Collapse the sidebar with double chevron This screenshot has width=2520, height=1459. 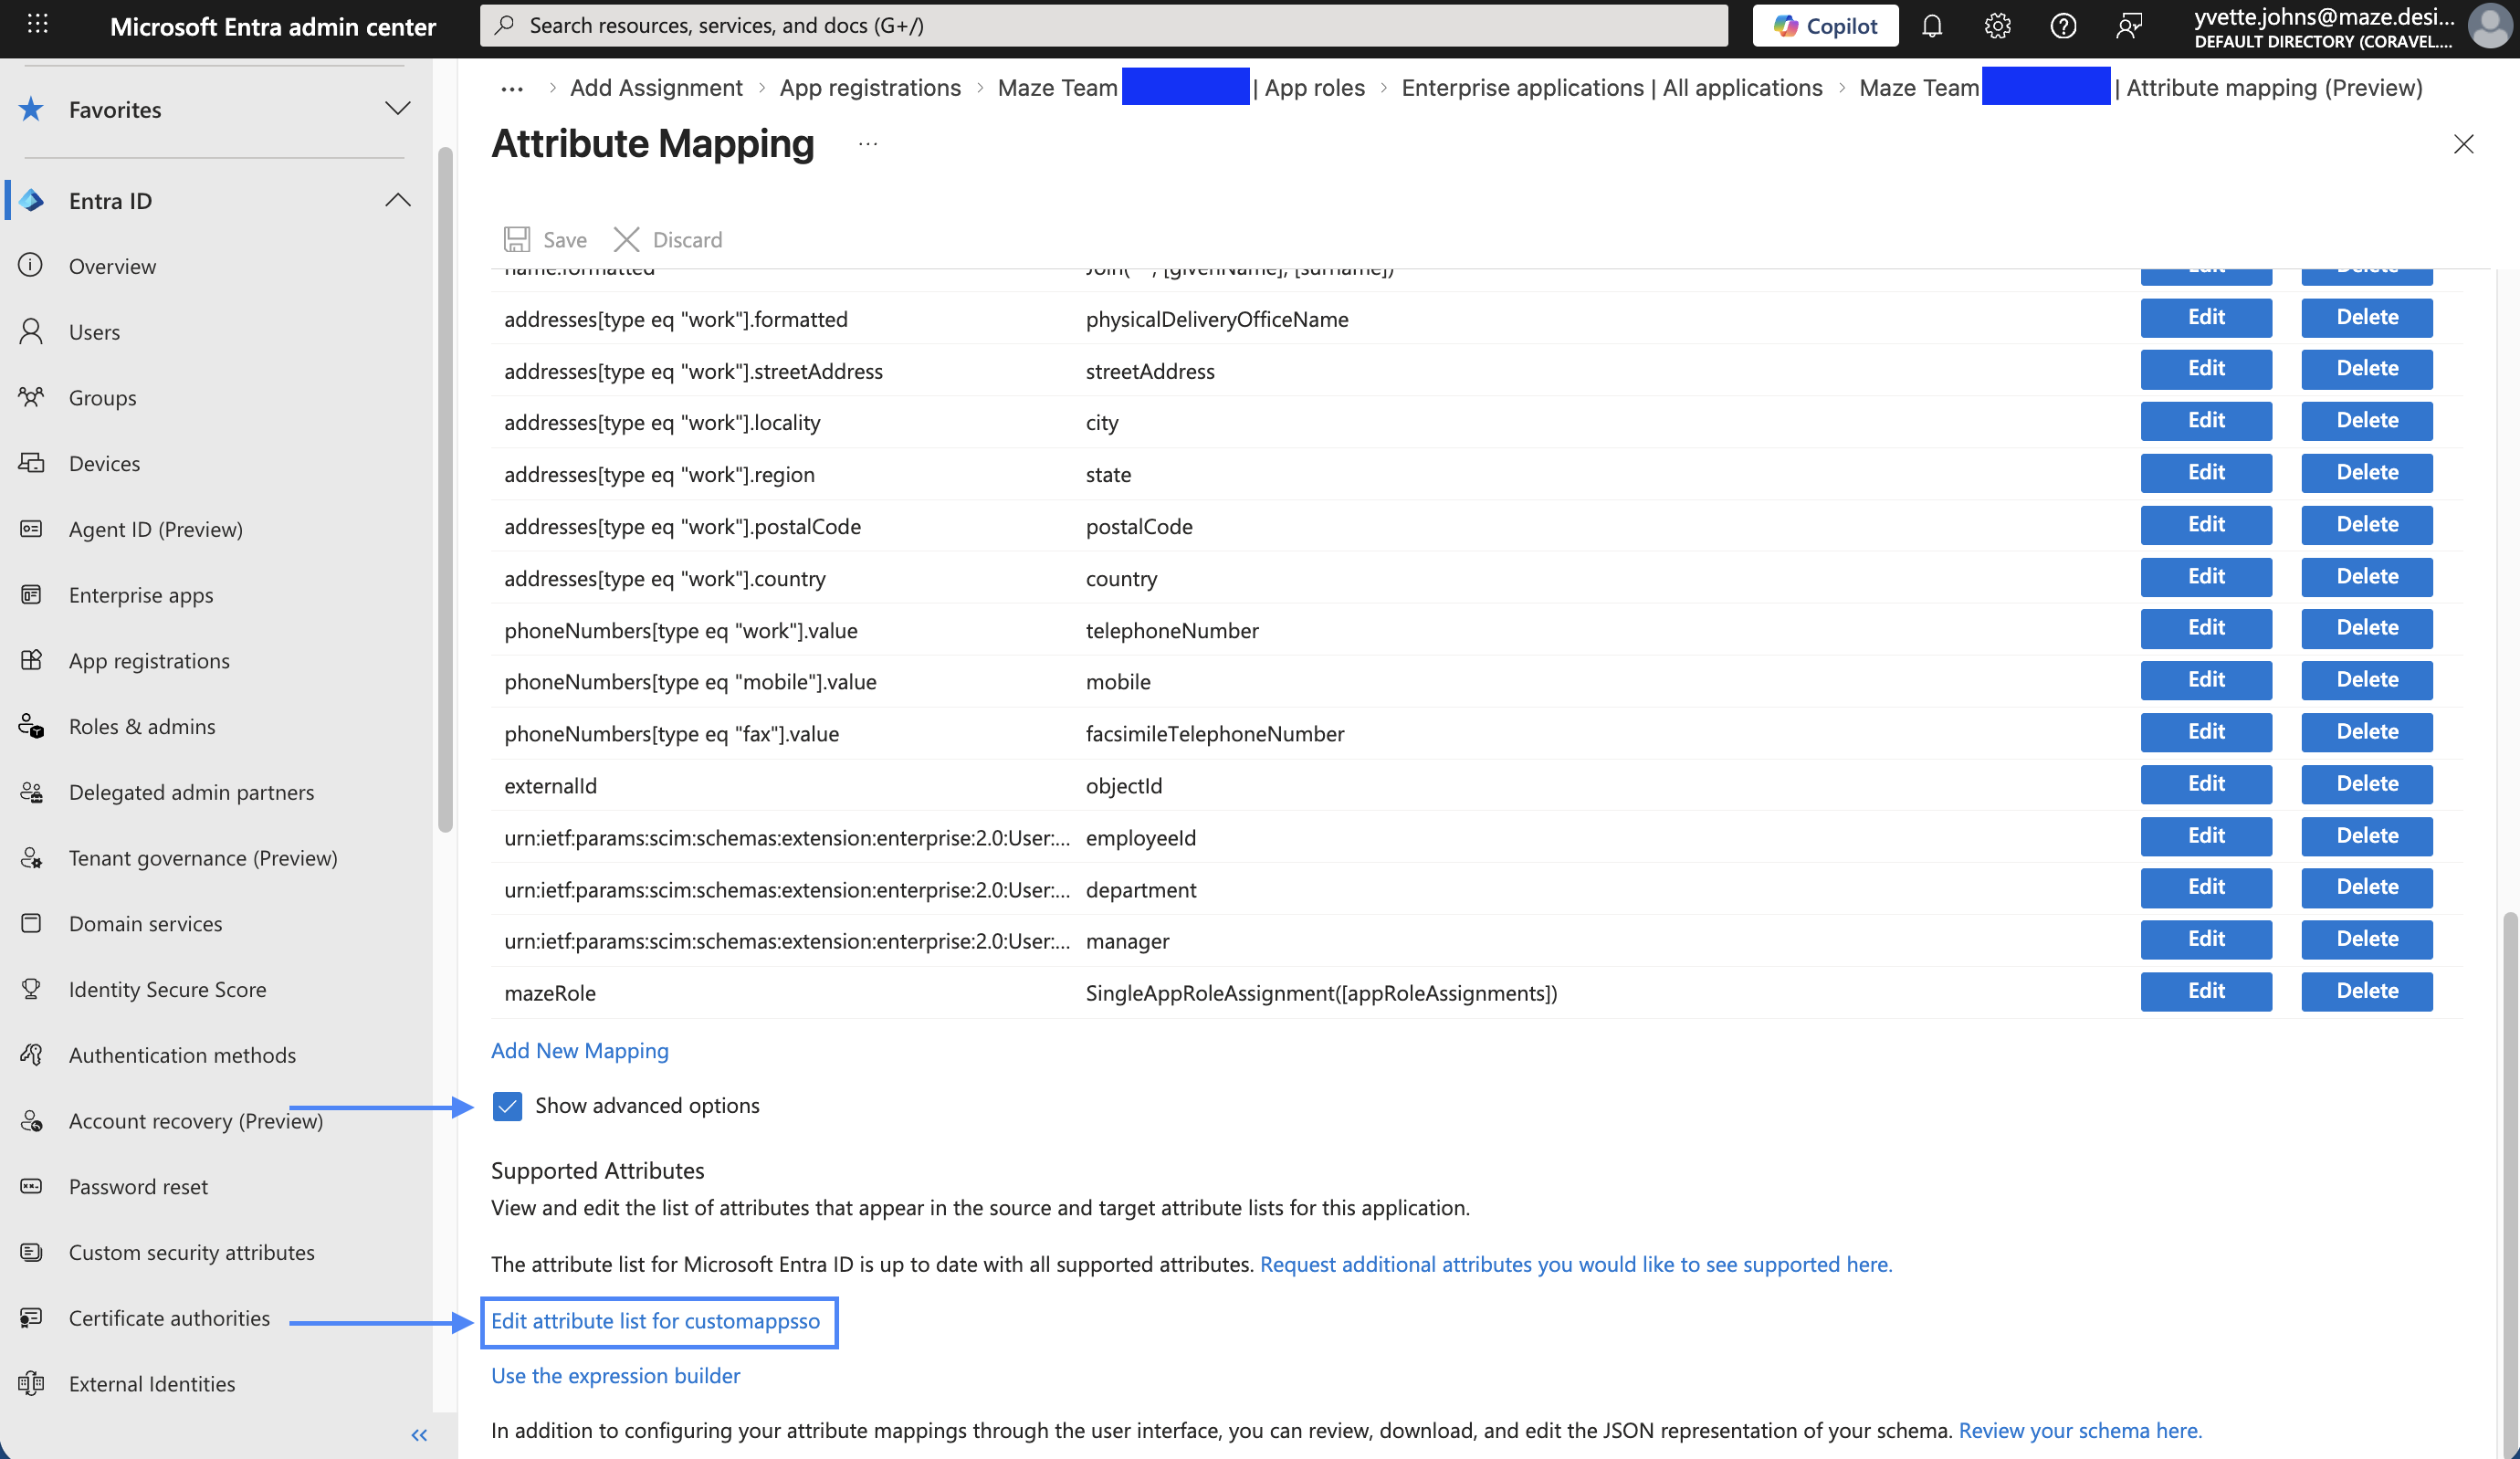pyautogui.click(x=419, y=1435)
